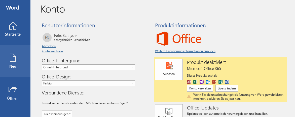Click the Access app icon
This screenshot has height=117, width=295.
pyautogui.click(x=189, y=82)
